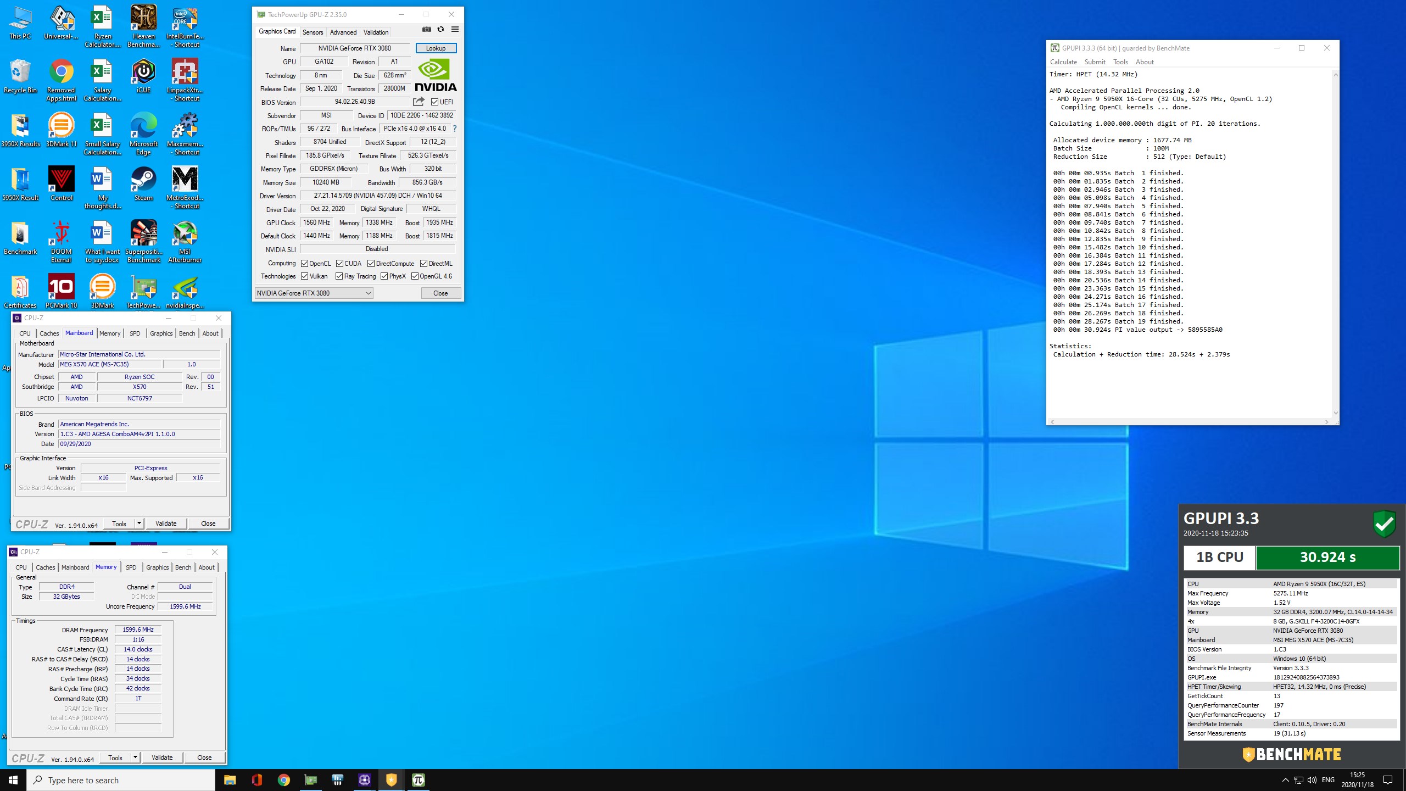This screenshot has height=791, width=1406.
Task: Open LinpackXtreme shortcut icon
Action: point(185,80)
